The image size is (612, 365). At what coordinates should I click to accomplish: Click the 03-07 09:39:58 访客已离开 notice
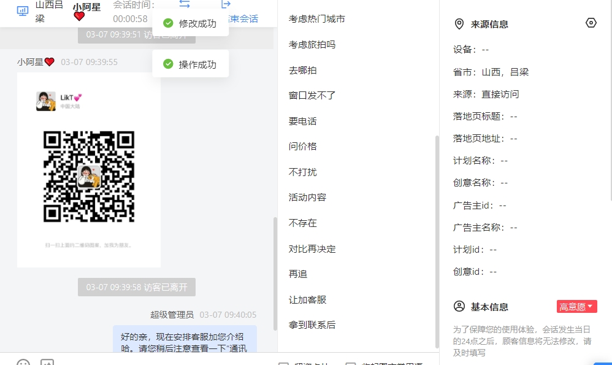137,287
